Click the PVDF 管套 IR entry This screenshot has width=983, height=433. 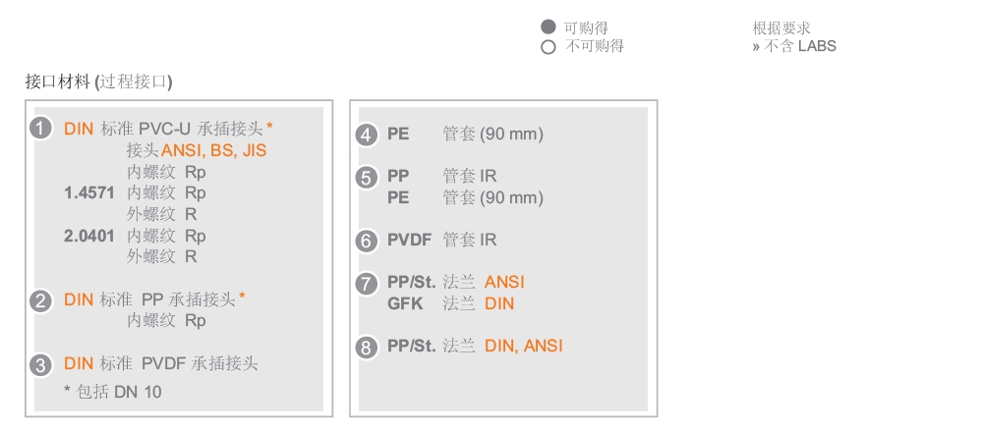coord(442,240)
